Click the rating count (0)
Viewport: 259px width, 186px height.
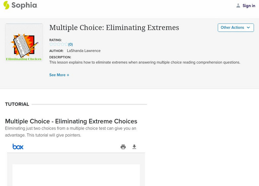71,45
